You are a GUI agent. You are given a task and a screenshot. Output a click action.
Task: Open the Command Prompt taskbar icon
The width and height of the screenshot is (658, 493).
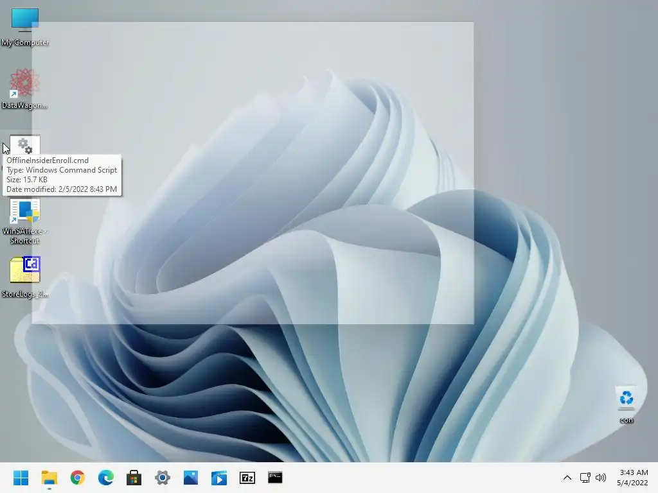pos(275,477)
